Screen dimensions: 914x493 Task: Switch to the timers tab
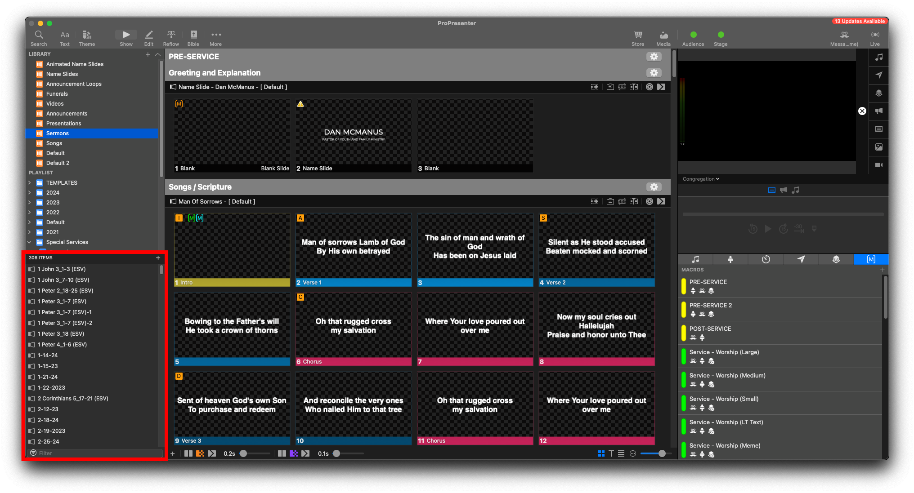click(766, 259)
